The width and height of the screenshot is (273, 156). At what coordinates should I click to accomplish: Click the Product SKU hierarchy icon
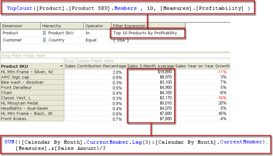[x=44, y=33]
